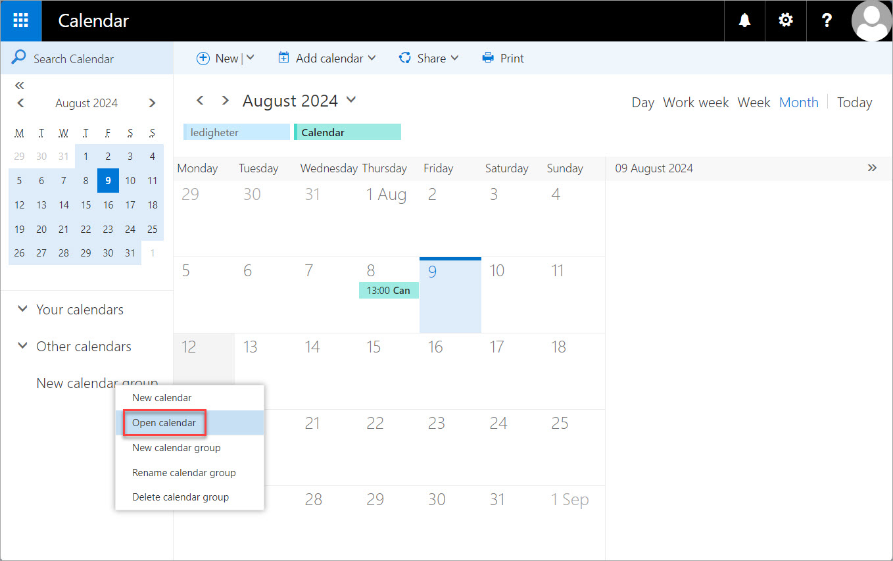Jump to Today
The height and width of the screenshot is (561, 893).
tap(854, 103)
